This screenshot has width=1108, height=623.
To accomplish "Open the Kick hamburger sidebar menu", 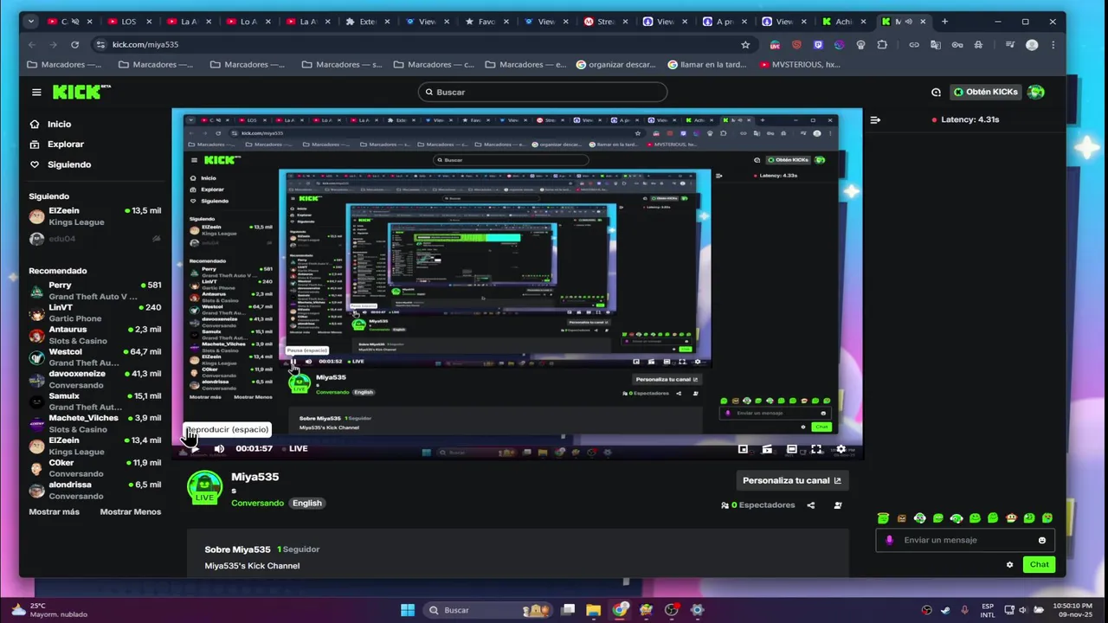I will coord(36,92).
